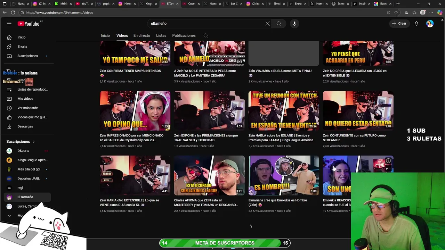Open the 4:41 EXTENSIBLE video thumbnail
The height and width of the screenshot is (250, 445).
point(135,175)
